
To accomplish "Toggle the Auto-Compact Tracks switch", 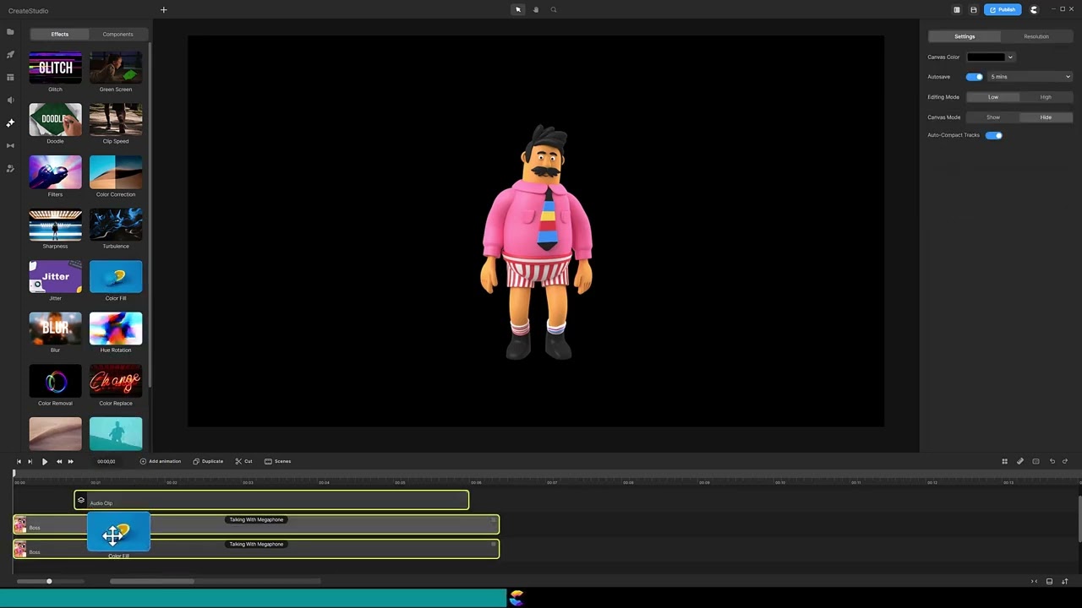I will click(994, 135).
